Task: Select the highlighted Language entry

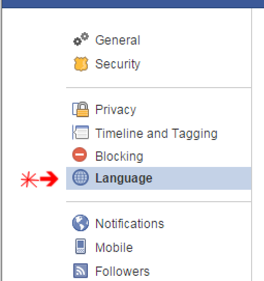Action: (x=159, y=178)
